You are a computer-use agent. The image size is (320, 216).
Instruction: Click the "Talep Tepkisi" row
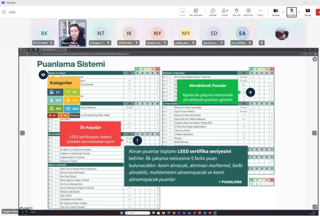click(x=104, y=195)
